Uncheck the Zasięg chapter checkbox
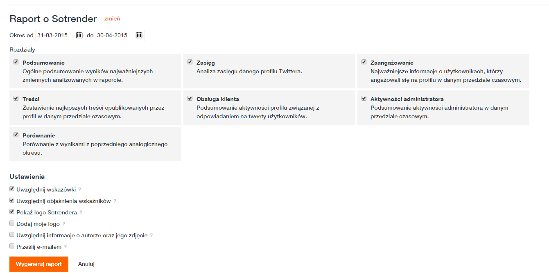549x277 pixels. tap(190, 62)
